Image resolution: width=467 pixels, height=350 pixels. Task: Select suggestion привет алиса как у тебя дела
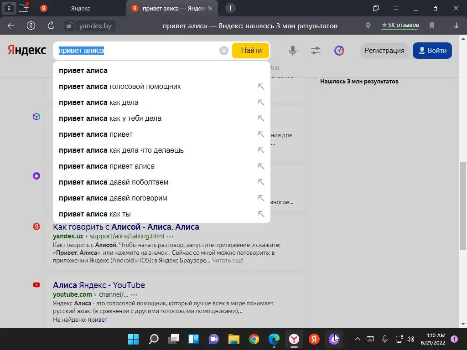pyautogui.click(x=161, y=118)
